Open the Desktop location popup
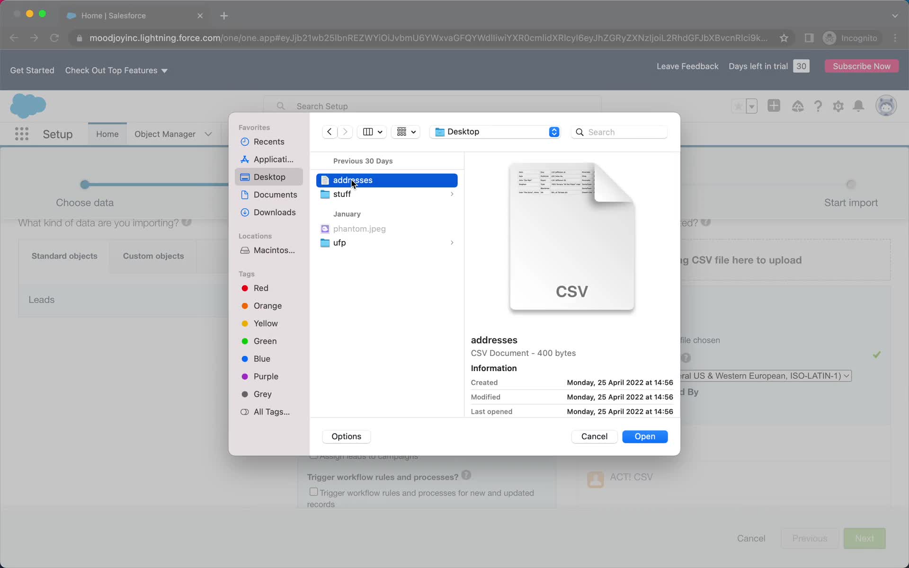This screenshot has height=568, width=909. coord(495,132)
